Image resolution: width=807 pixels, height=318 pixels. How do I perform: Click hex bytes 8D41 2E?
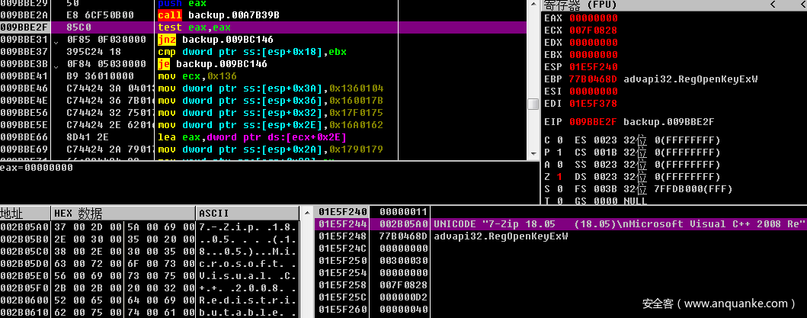[x=88, y=137]
